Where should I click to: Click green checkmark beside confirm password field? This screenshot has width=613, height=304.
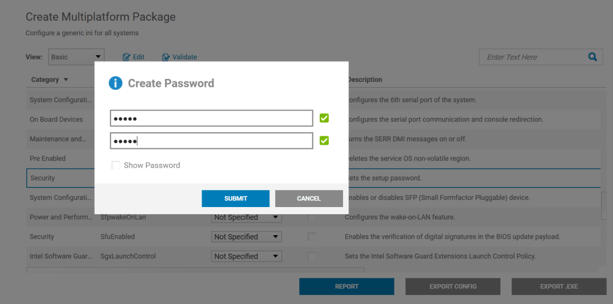324,141
